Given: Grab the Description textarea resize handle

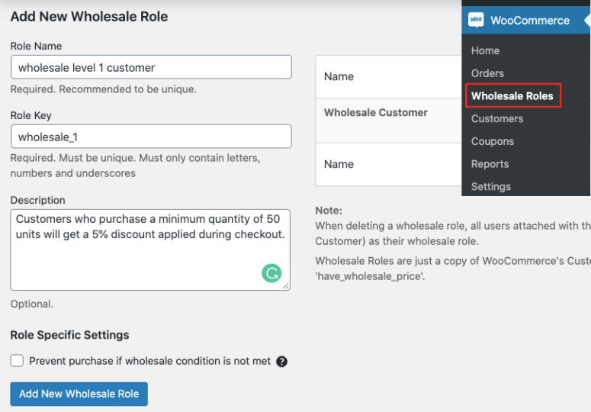Looking at the screenshot, I should pos(286,286).
